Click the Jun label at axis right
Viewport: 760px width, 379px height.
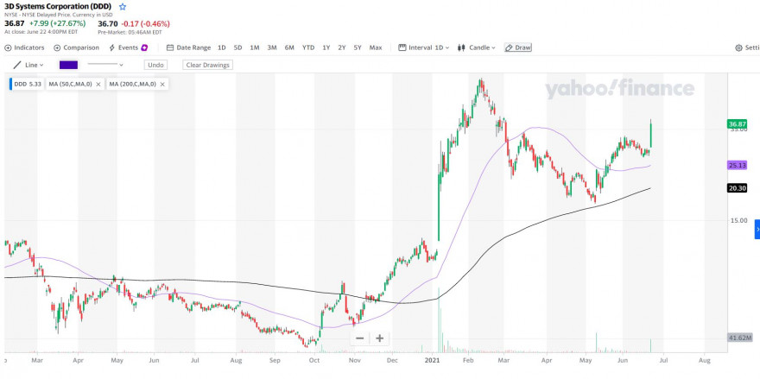tap(623, 361)
